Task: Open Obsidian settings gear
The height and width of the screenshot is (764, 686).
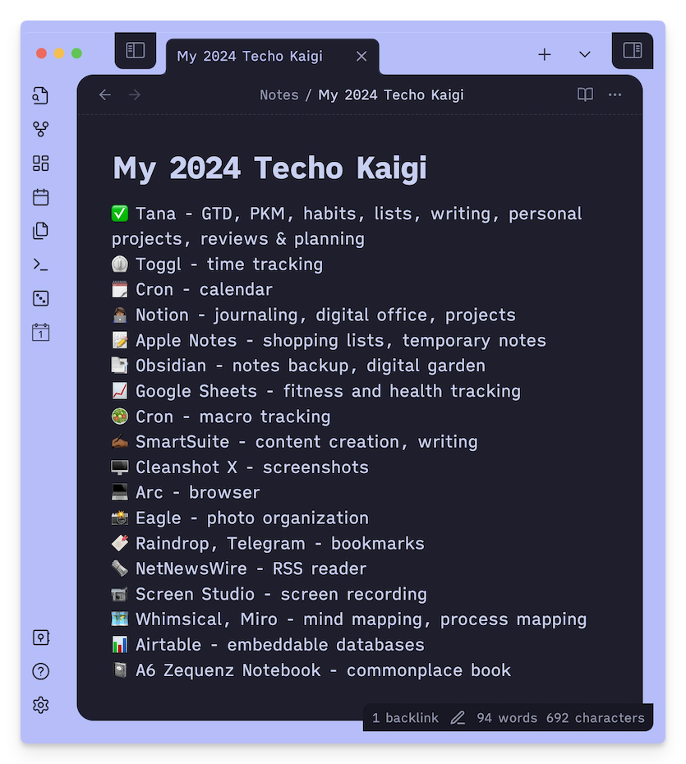Action: [40, 705]
